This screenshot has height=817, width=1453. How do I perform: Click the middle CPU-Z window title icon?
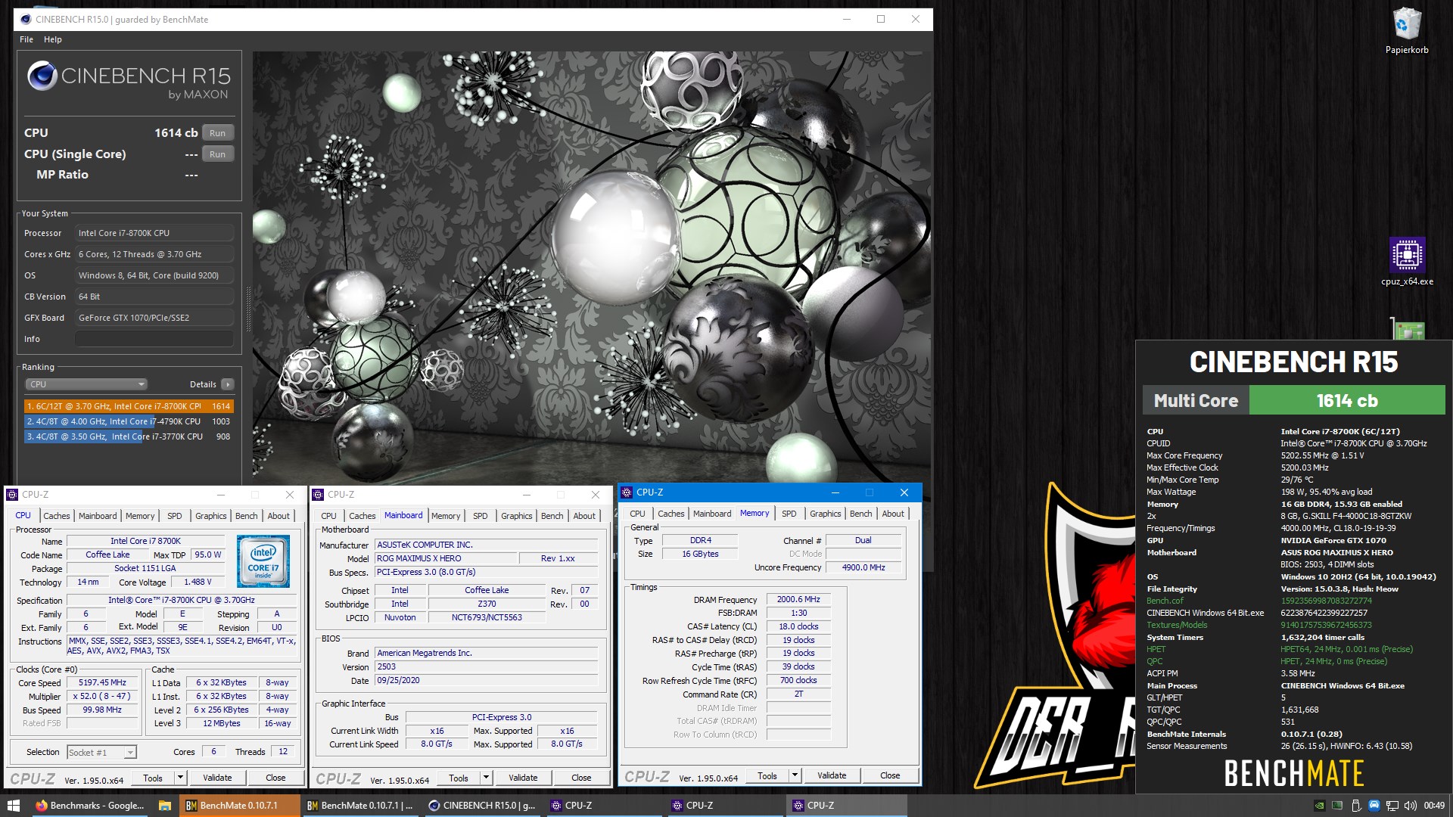(318, 495)
